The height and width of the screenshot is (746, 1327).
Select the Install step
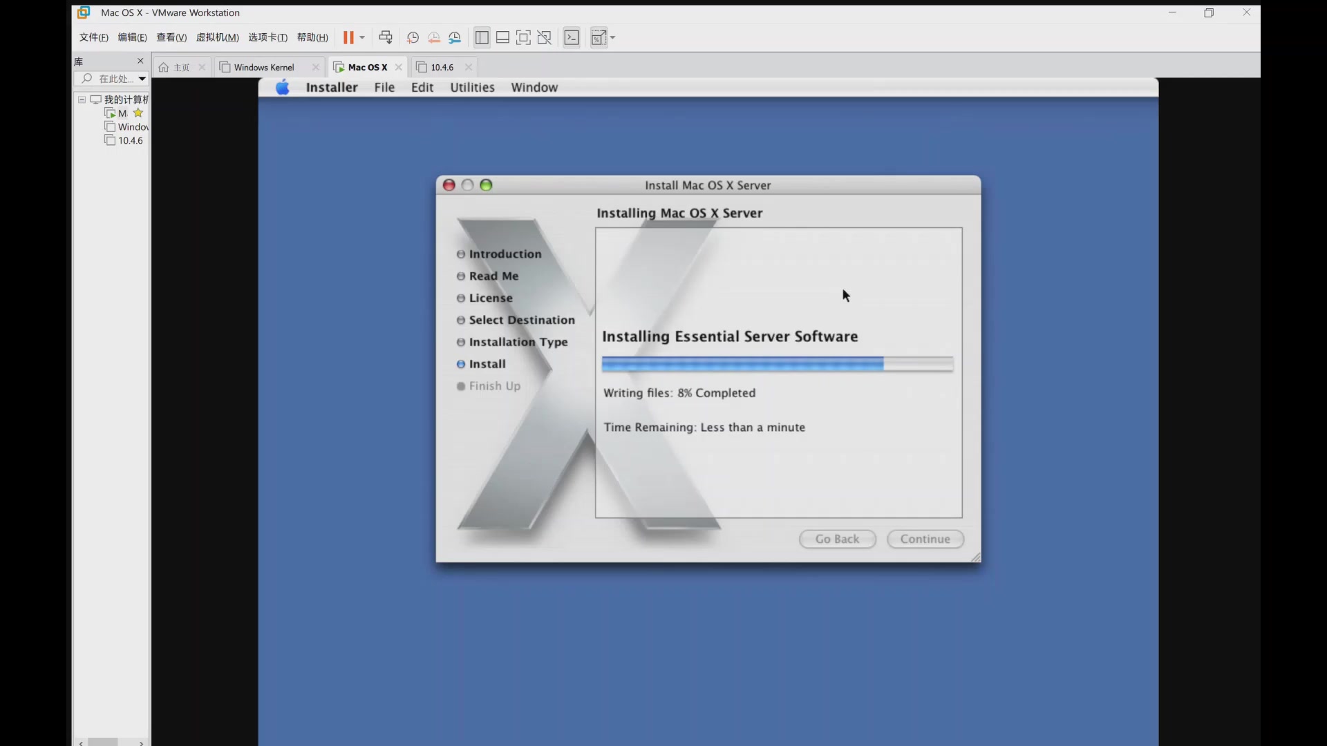(x=481, y=365)
